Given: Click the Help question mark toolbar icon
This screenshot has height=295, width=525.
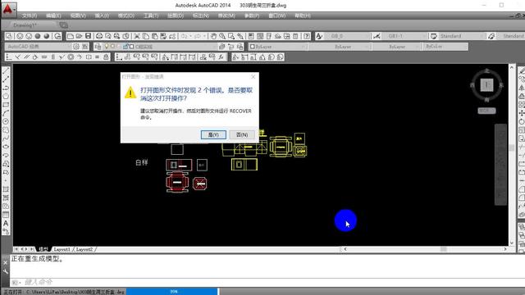Looking at the screenshot, I should pyautogui.click(x=306, y=36).
